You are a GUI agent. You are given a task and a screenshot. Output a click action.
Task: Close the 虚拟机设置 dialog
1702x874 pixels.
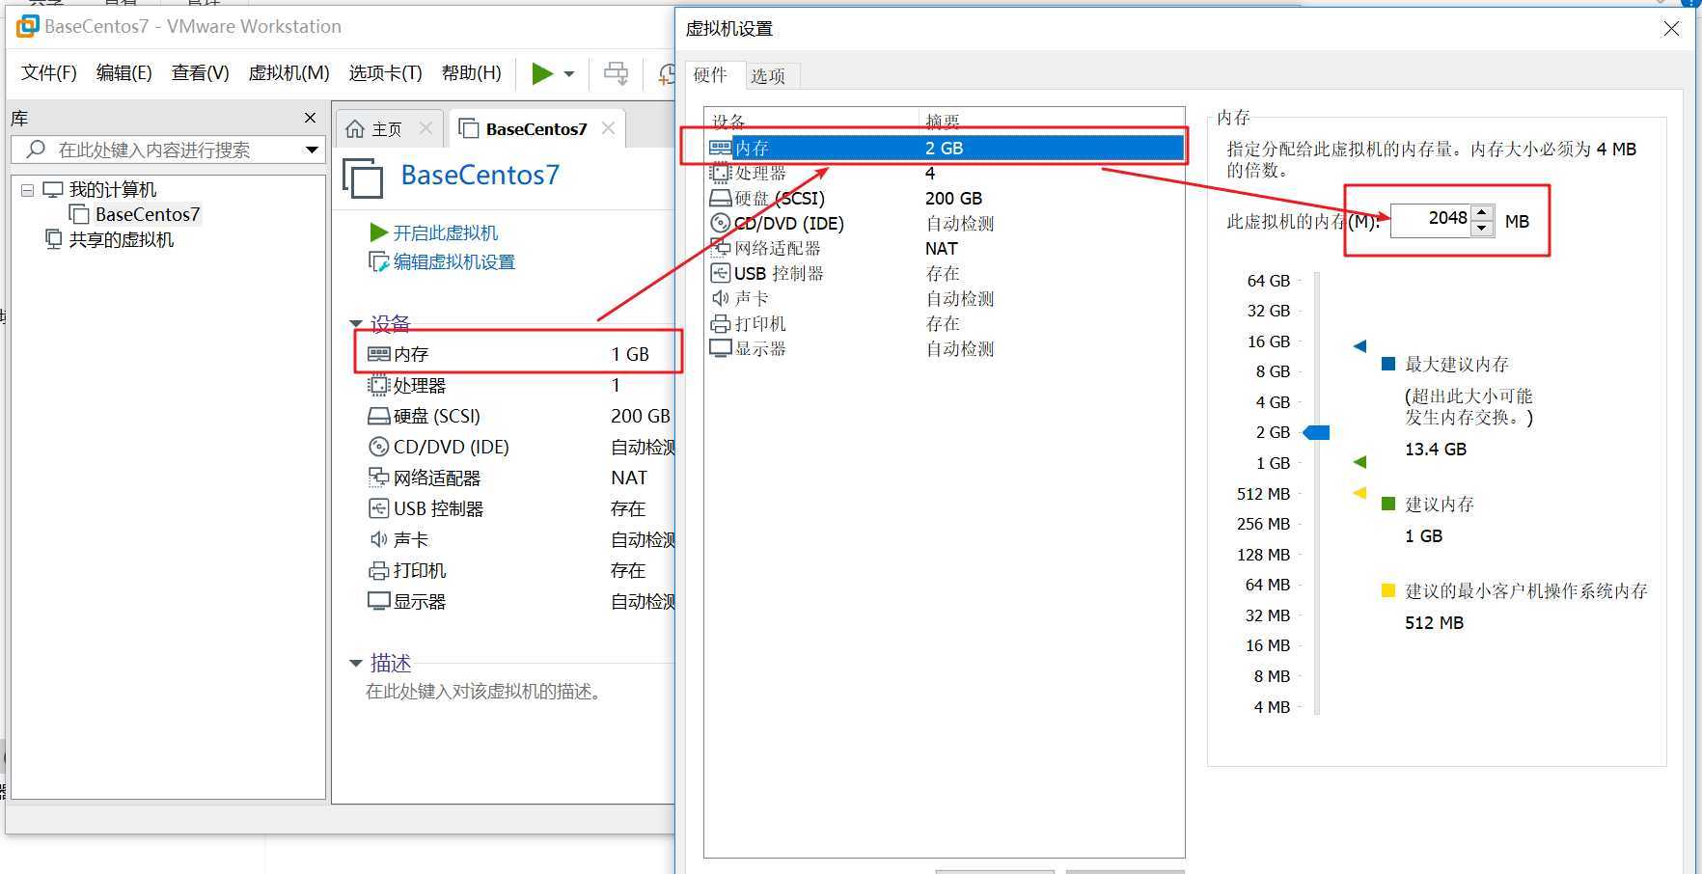pos(1672,29)
